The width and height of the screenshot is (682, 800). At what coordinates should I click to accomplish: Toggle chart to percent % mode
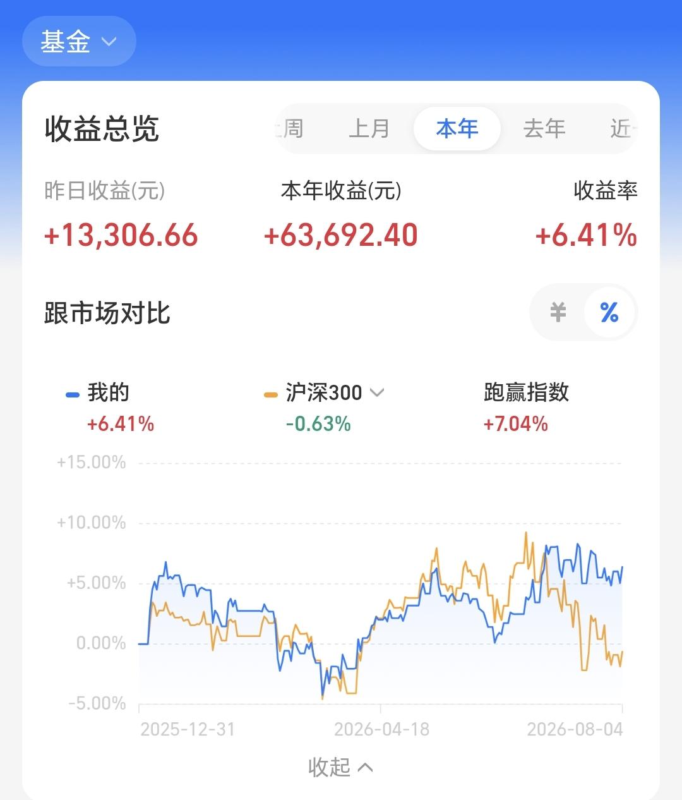pyautogui.click(x=609, y=312)
